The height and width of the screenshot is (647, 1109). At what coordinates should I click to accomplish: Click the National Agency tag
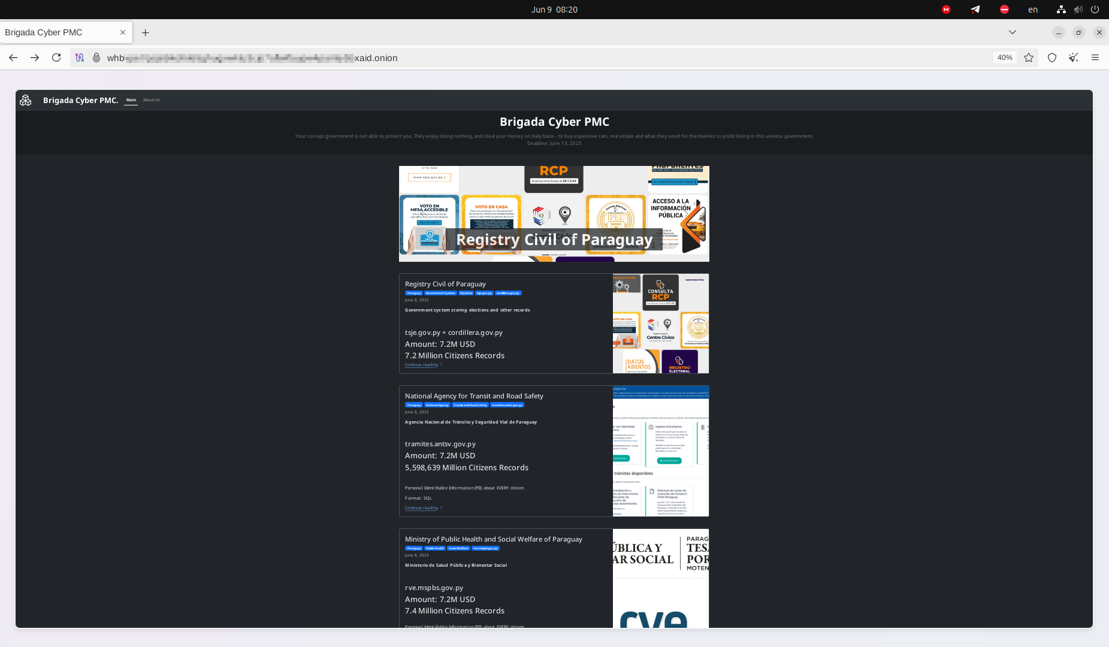(x=437, y=405)
